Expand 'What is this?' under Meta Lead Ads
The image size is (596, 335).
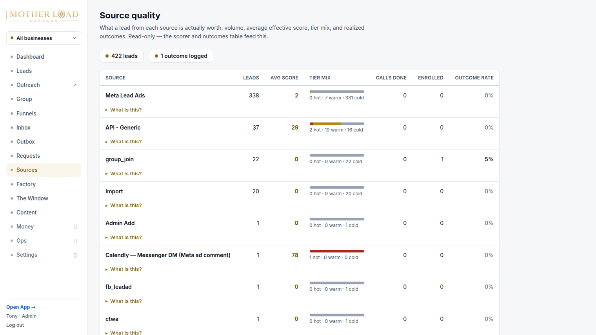click(x=124, y=110)
